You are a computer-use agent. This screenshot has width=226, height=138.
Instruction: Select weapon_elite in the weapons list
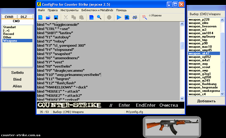(x=204, y=23)
